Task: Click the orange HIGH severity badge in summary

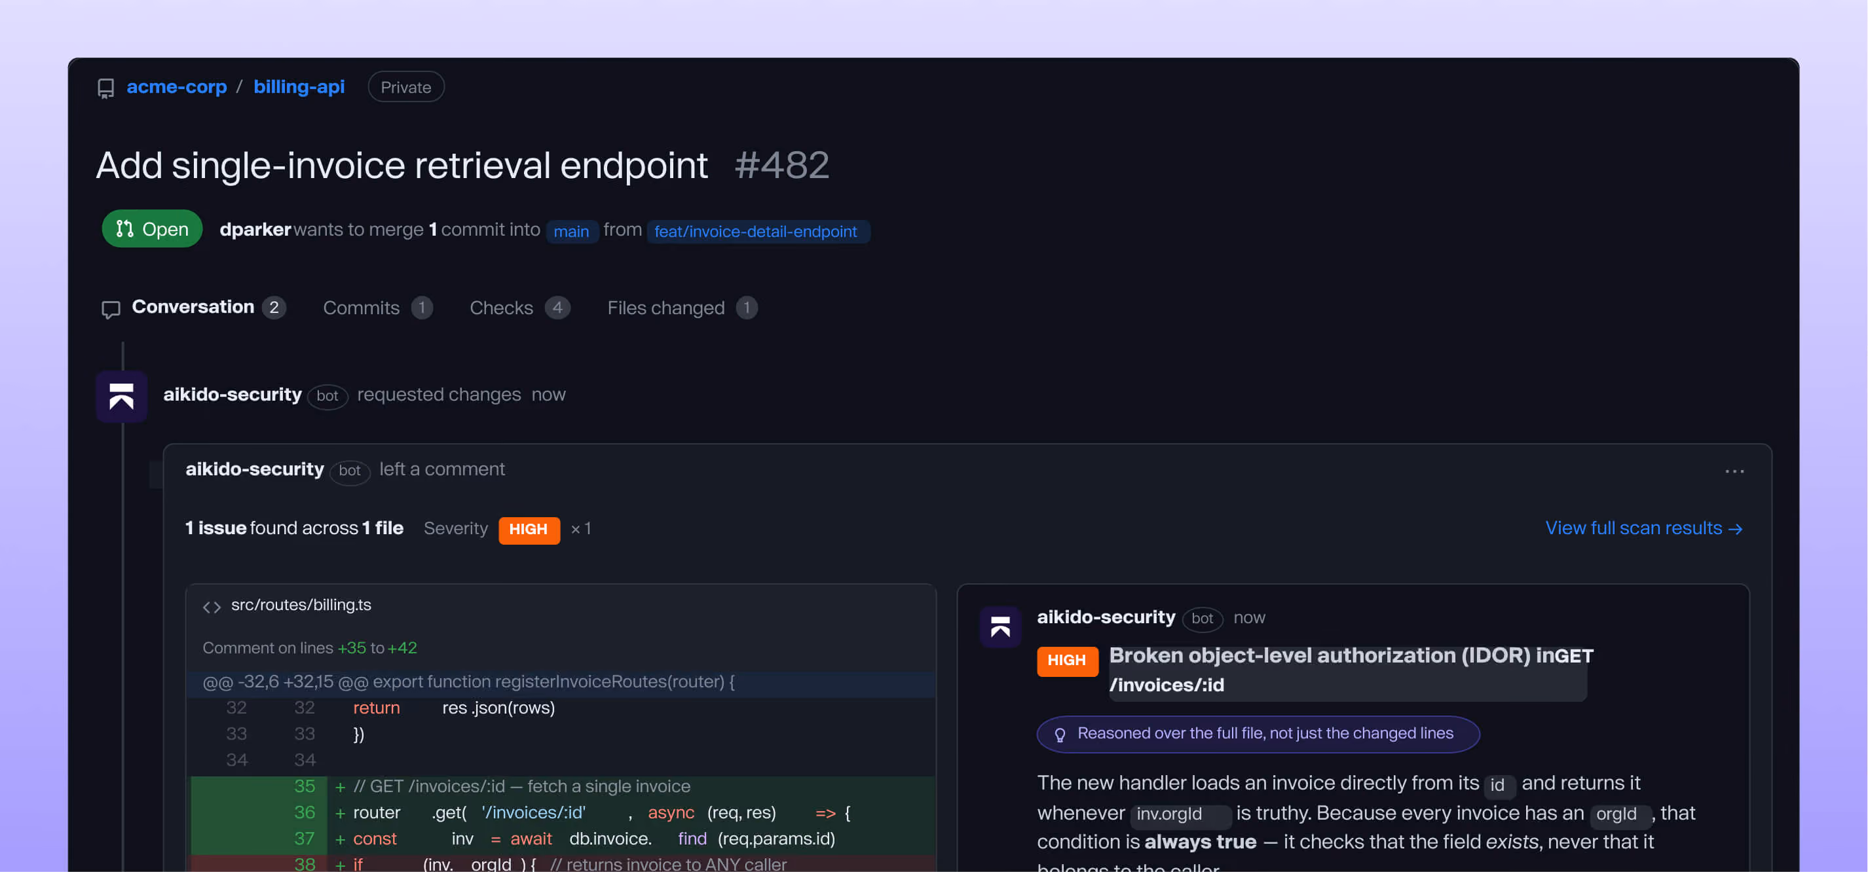Action: (x=529, y=530)
